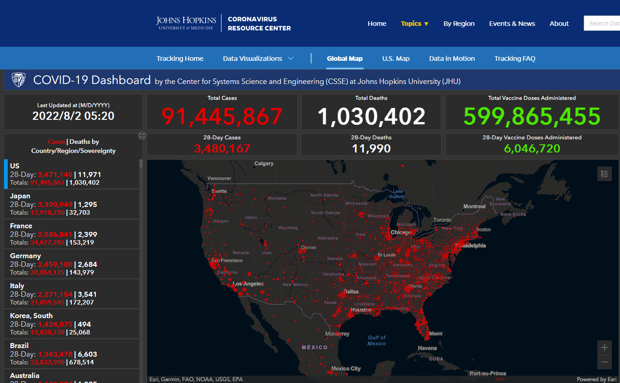The image size is (620, 383).
Task: Zoom in the map with the plus button
Action: pyautogui.click(x=604, y=348)
